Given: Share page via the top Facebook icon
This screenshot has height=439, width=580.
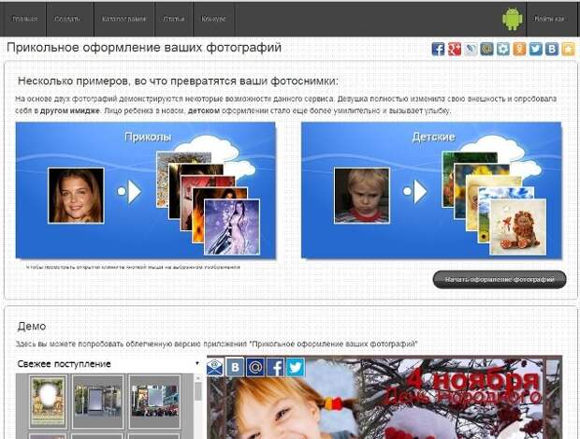Looking at the screenshot, I should click(438, 50).
